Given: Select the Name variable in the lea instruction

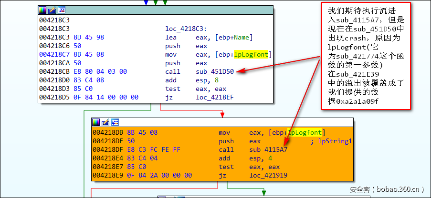Looking at the screenshot, I should pyautogui.click(x=241, y=37).
